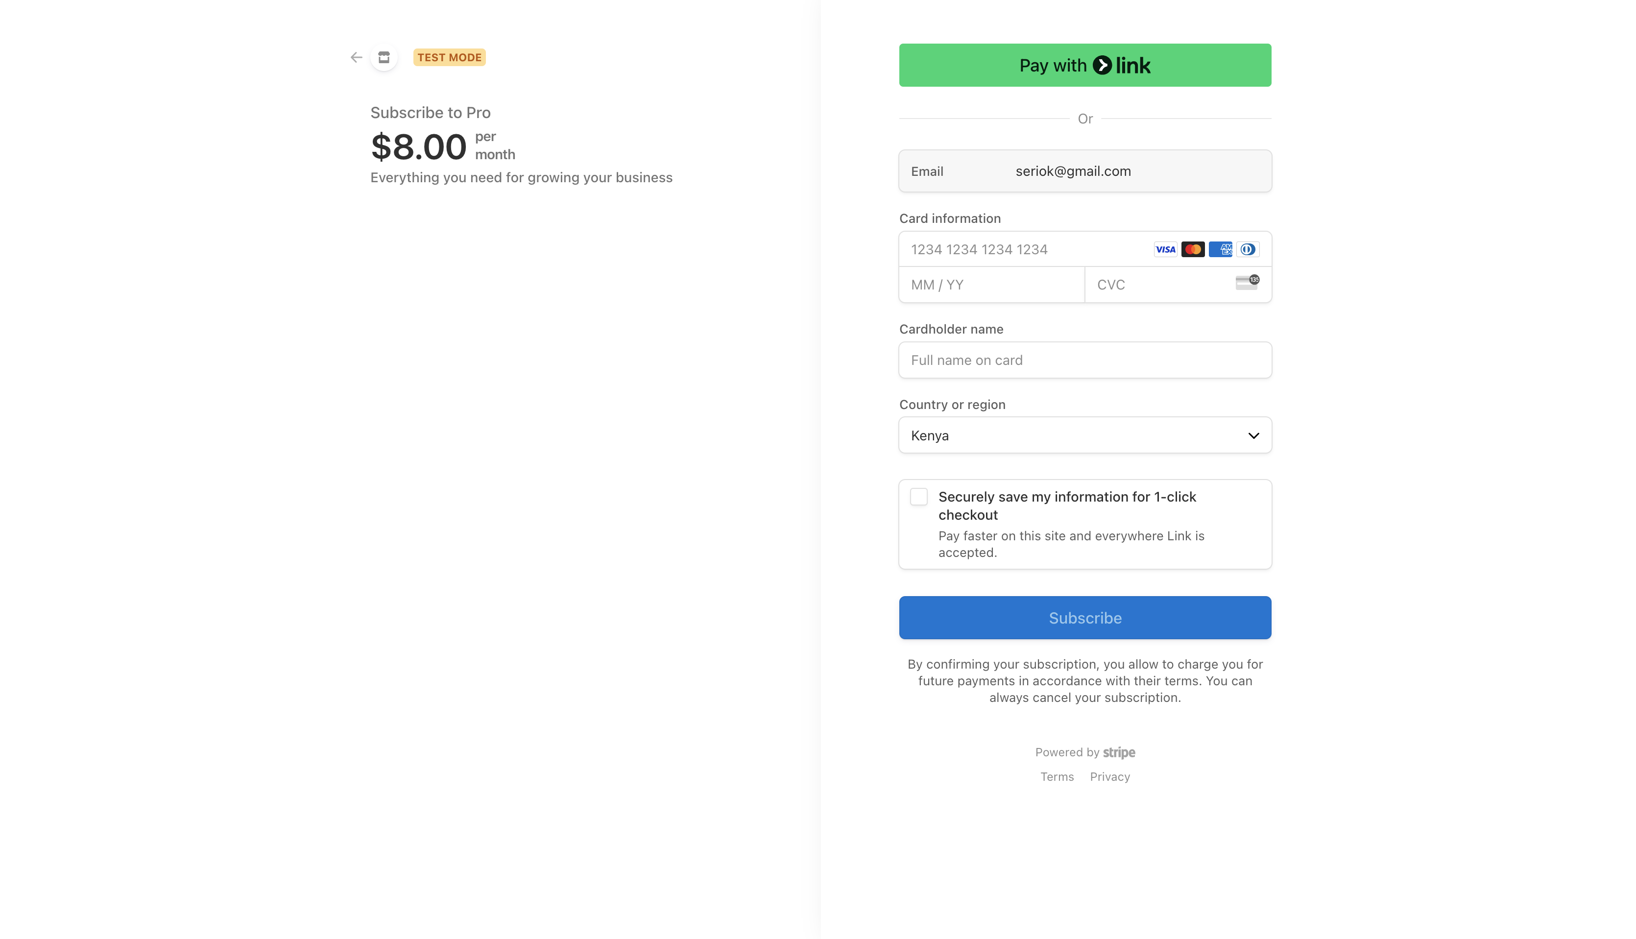
Task: Focus the card number field
Action: pos(1025,250)
